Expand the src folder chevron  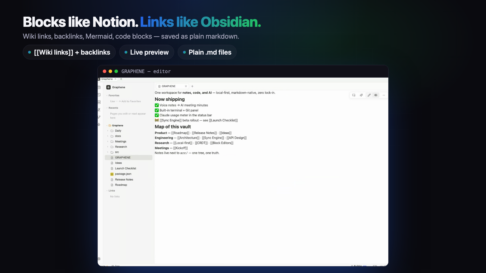coord(108,152)
